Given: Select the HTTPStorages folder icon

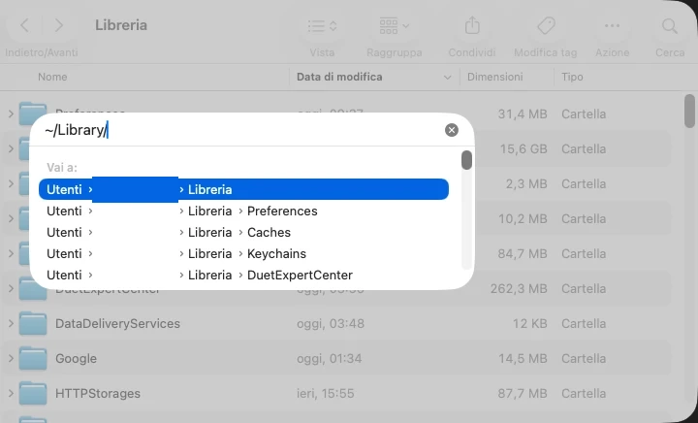Looking at the screenshot, I should tap(33, 393).
